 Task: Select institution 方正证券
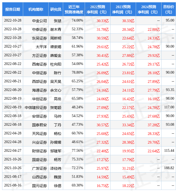[x=39, y=55]
